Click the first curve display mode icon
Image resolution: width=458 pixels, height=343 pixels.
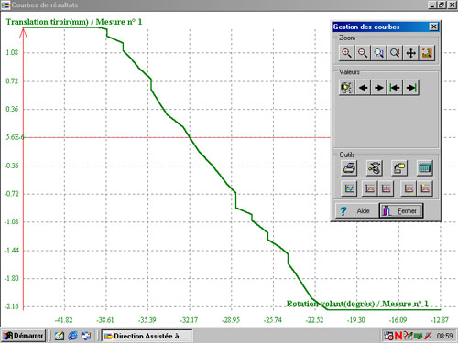tap(349, 188)
